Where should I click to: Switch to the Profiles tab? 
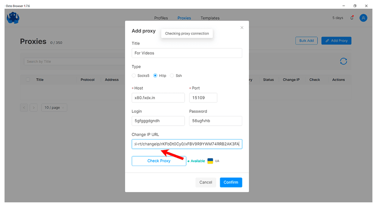click(x=161, y=18)
